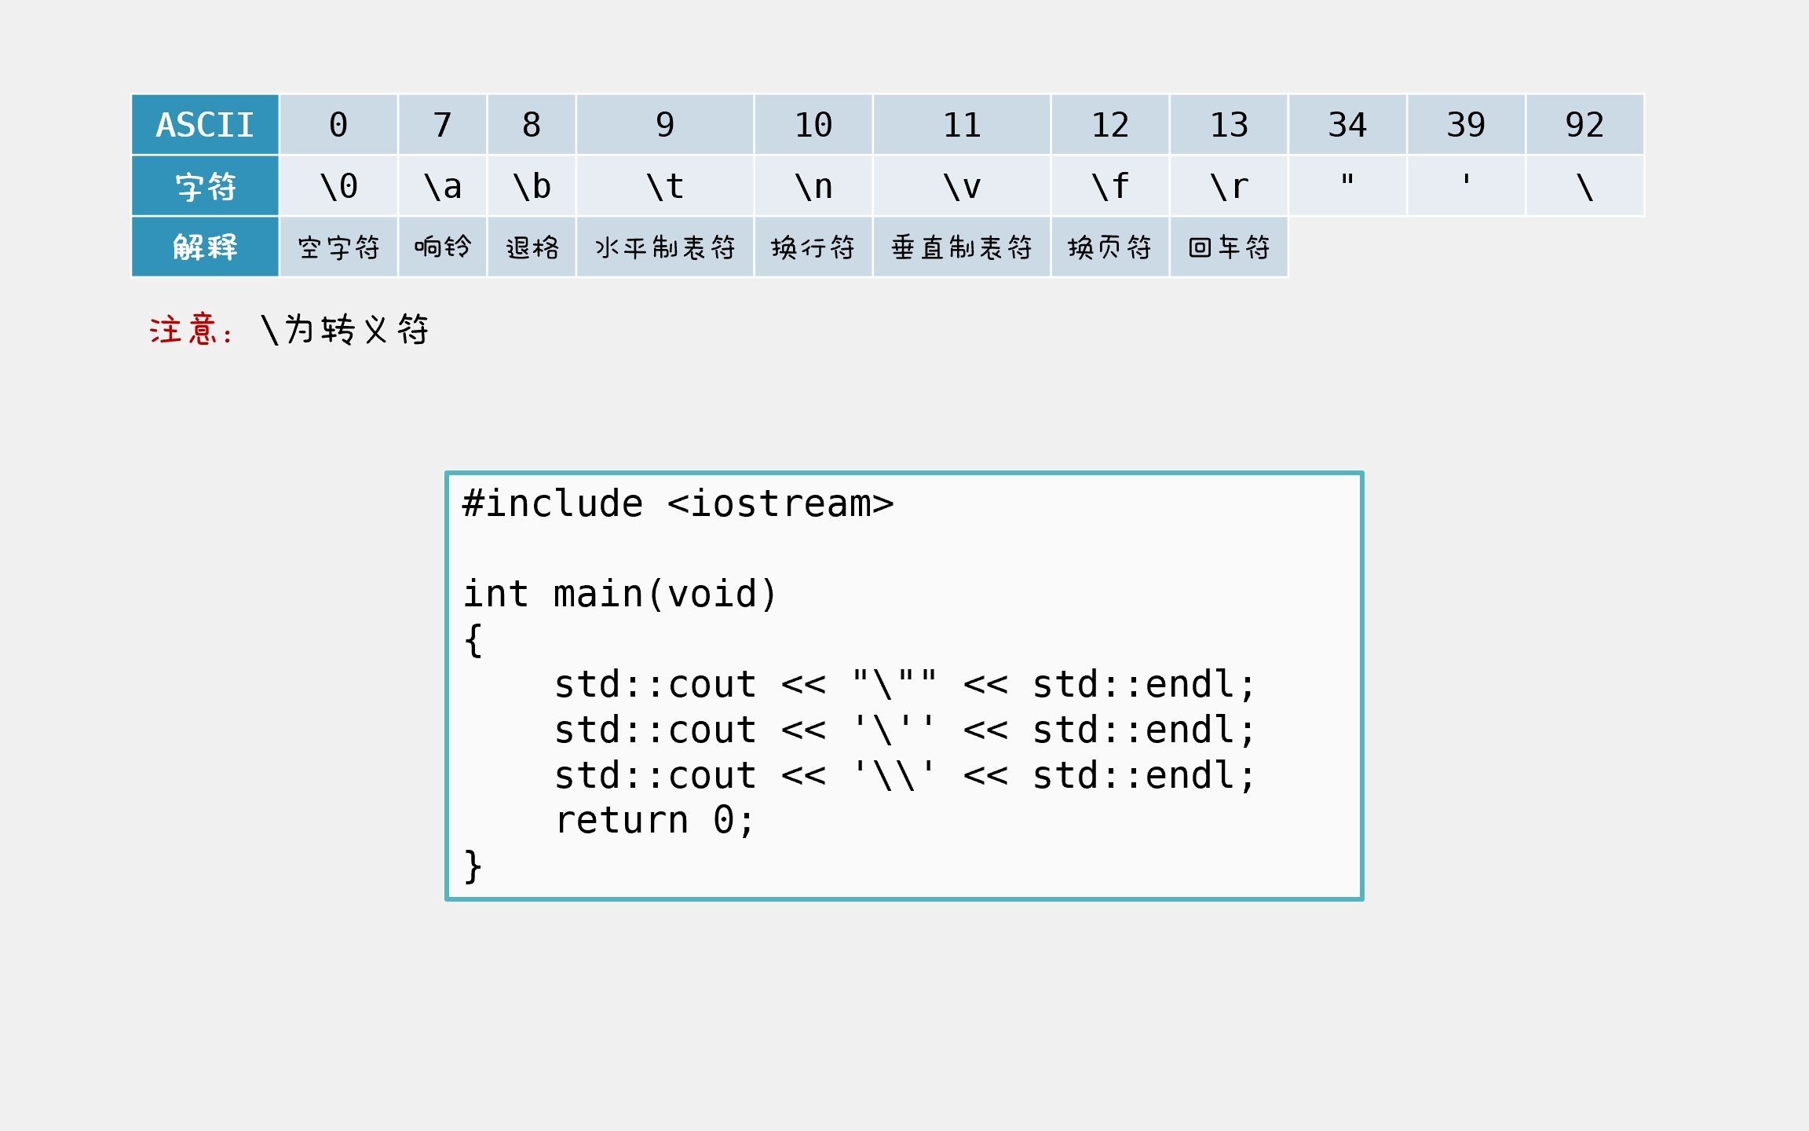
Task: Click the 垂直制表符 explanation cell
Action: pyautogui.click(x=962, y=247)
